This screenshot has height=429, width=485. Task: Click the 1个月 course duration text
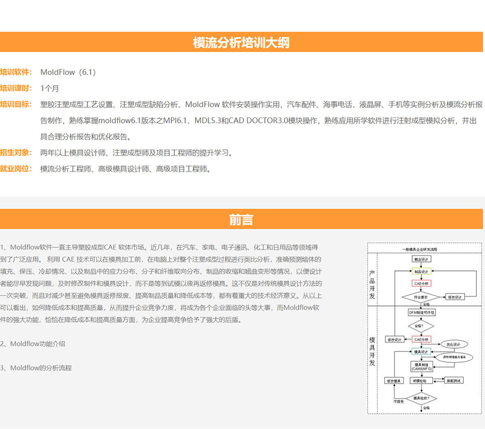50,88
